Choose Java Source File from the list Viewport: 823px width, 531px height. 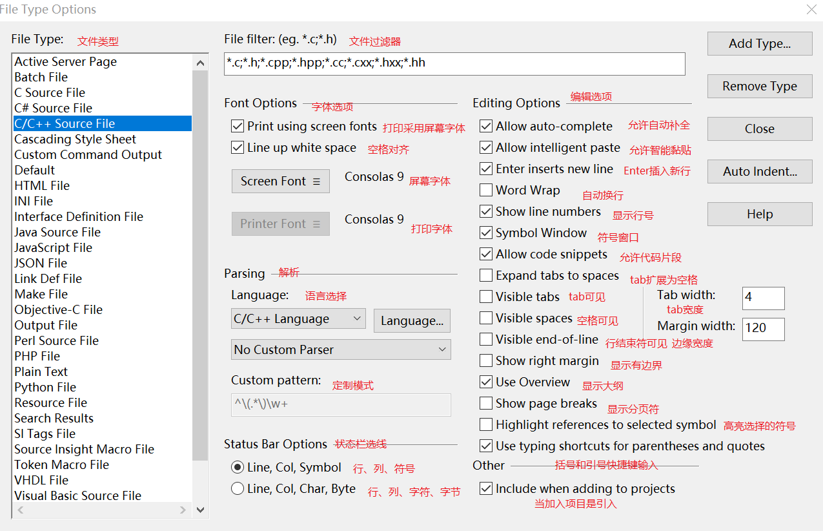[57, 233]
